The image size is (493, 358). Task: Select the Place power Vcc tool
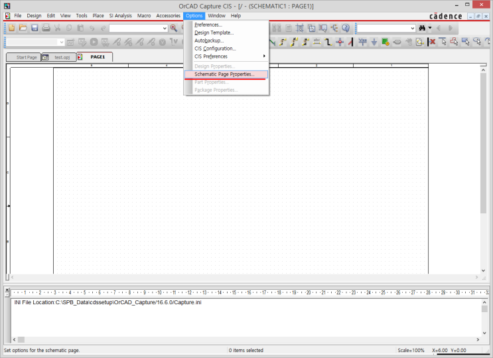click(362, 42)
